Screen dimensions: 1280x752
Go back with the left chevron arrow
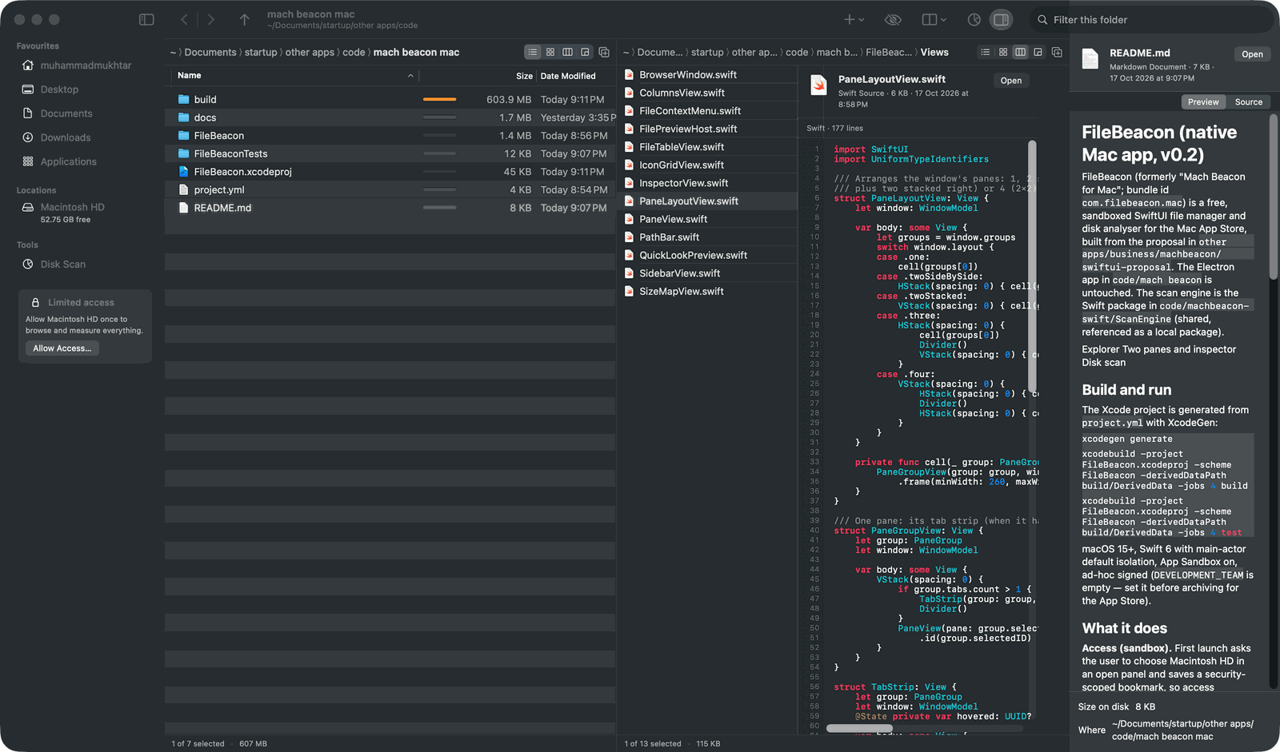point(184,19)
